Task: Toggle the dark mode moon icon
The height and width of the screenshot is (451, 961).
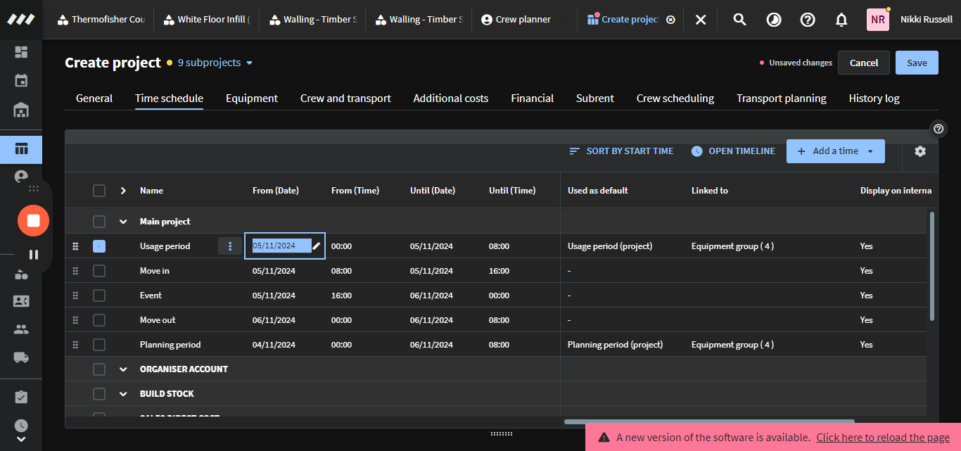Action: [774, 20]
